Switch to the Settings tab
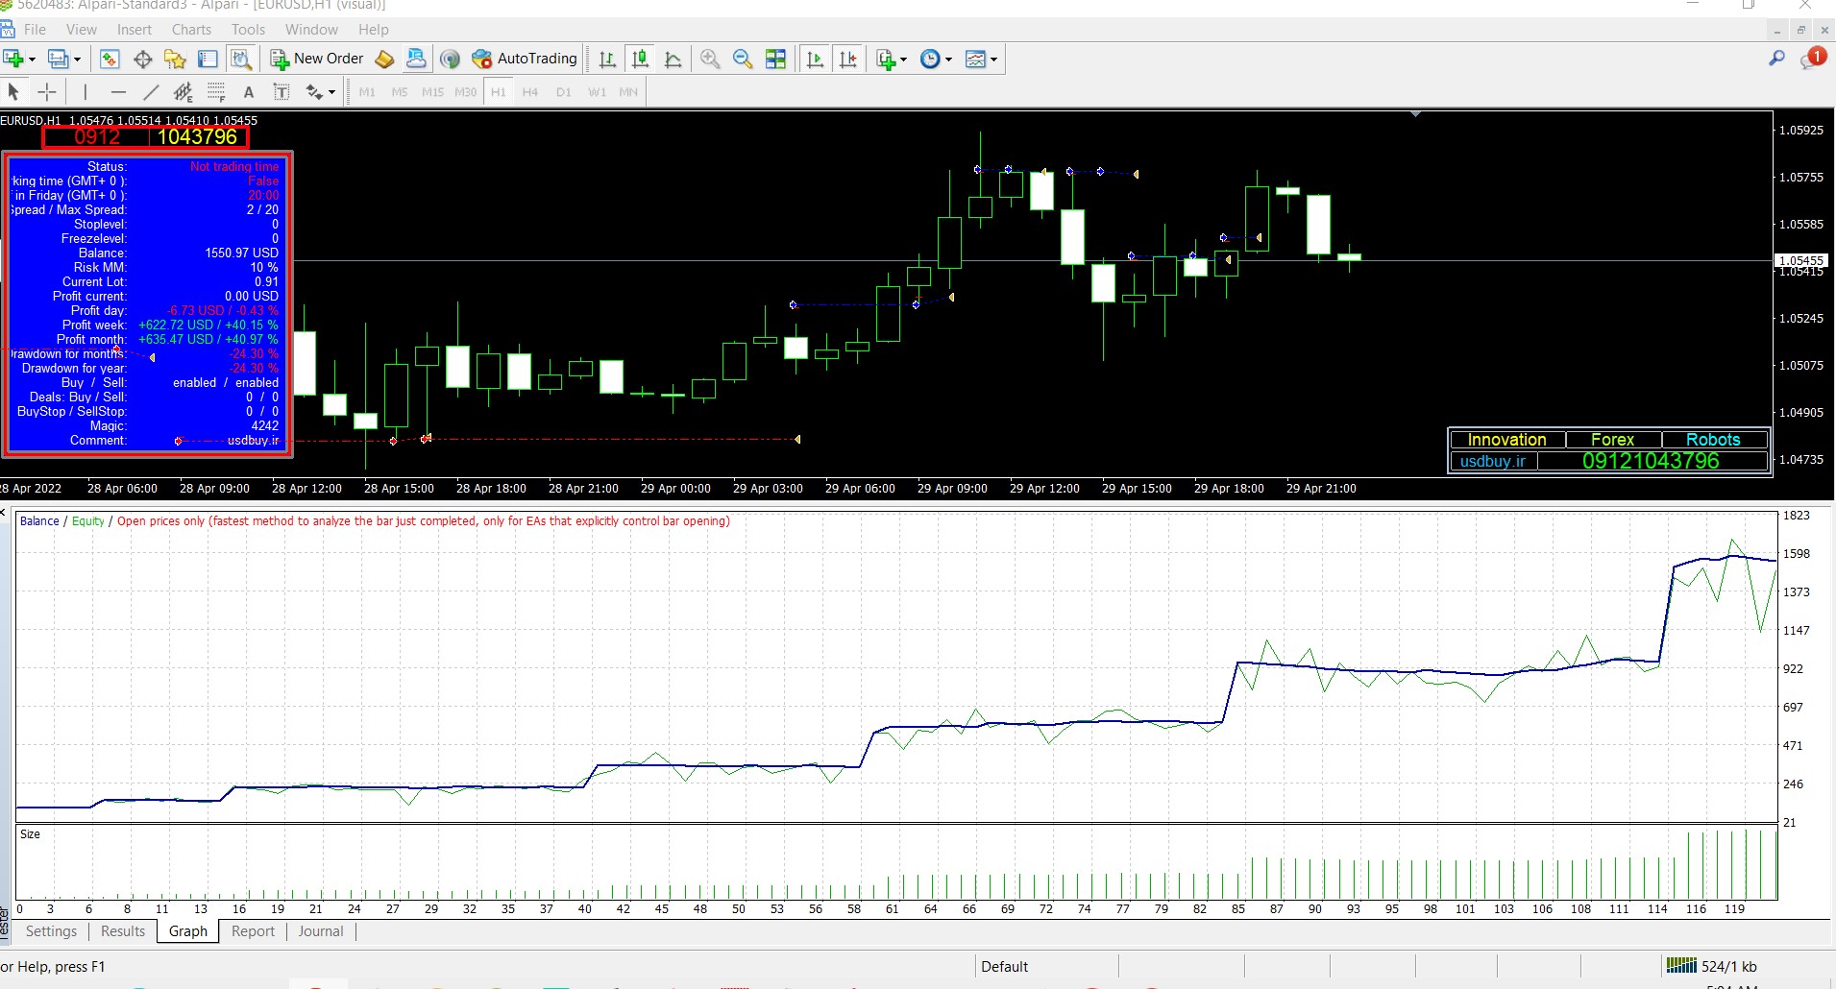The height and width of the screenshot is (989, 1836). pyautogui.click(x=51, y=931)
